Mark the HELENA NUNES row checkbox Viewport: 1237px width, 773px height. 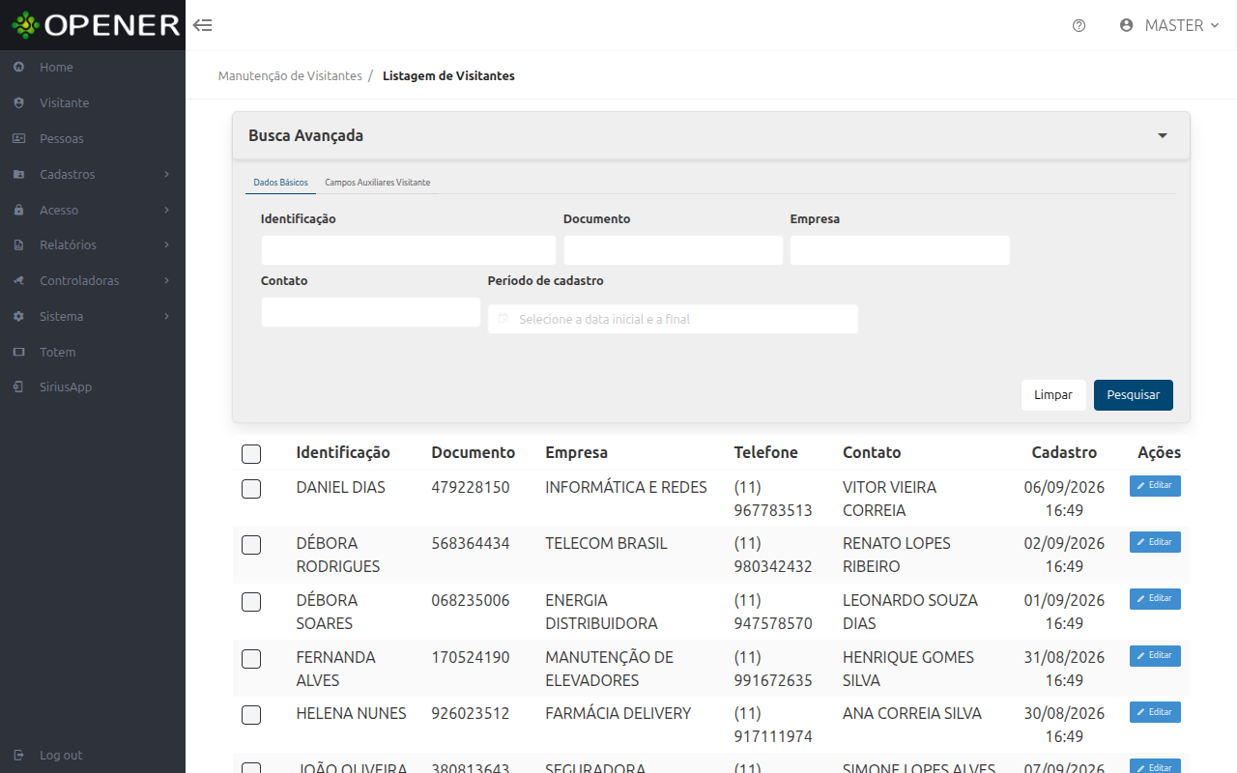251,715
